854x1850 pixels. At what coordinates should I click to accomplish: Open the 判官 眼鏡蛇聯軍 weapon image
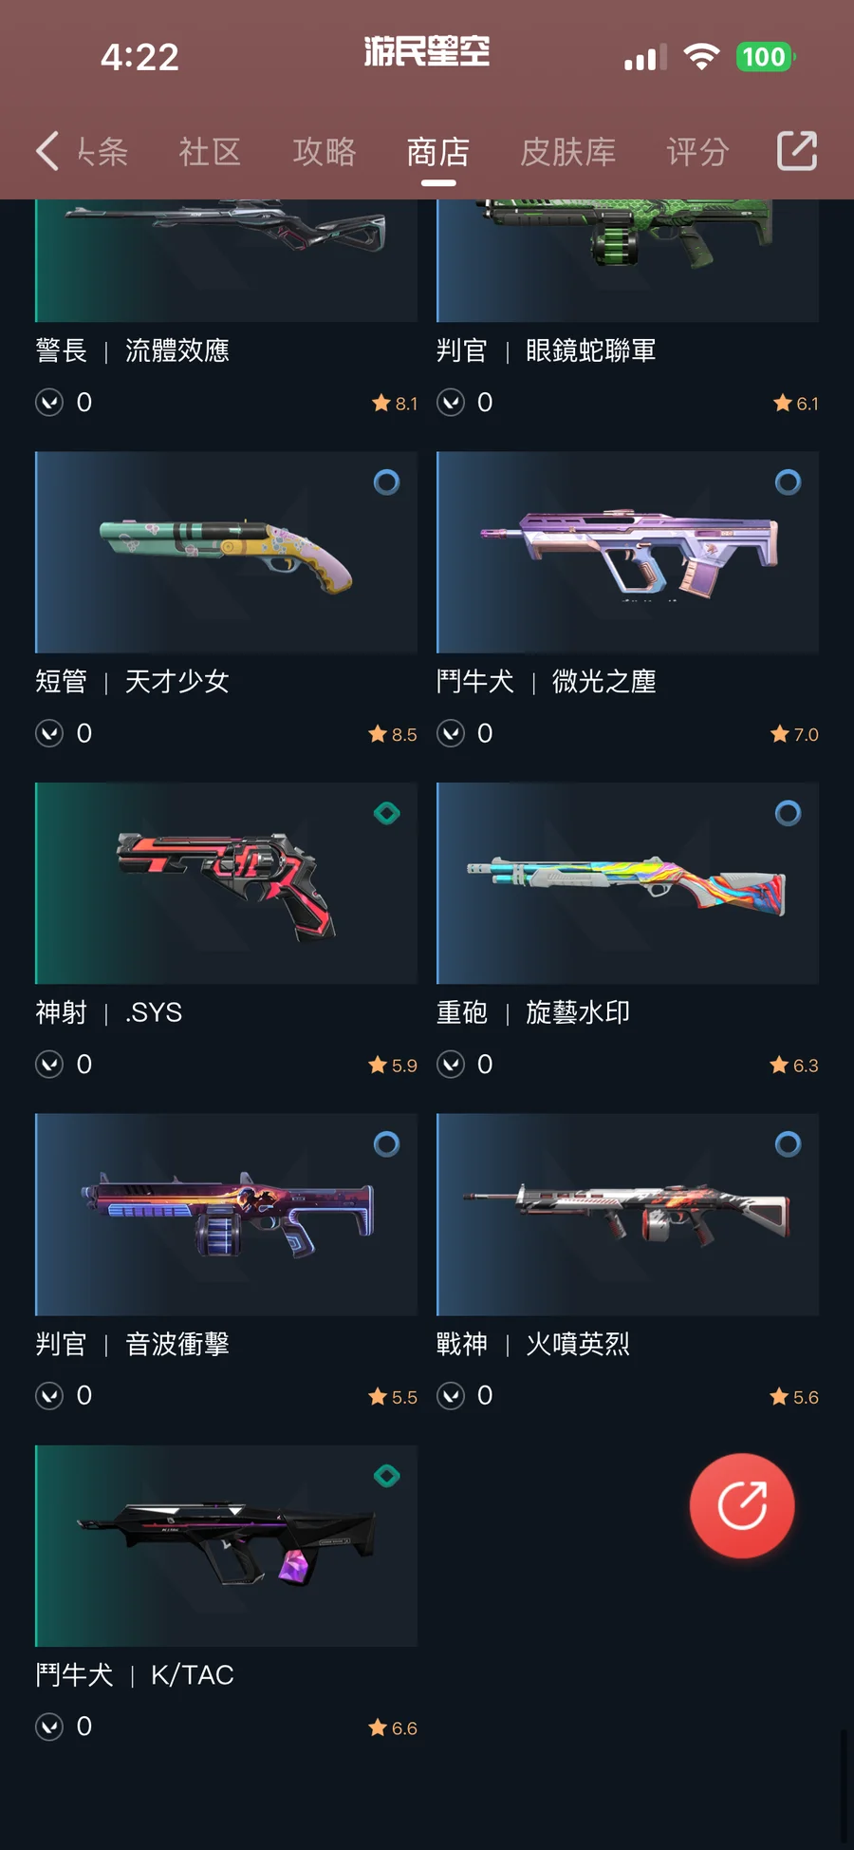coord(627,260)
